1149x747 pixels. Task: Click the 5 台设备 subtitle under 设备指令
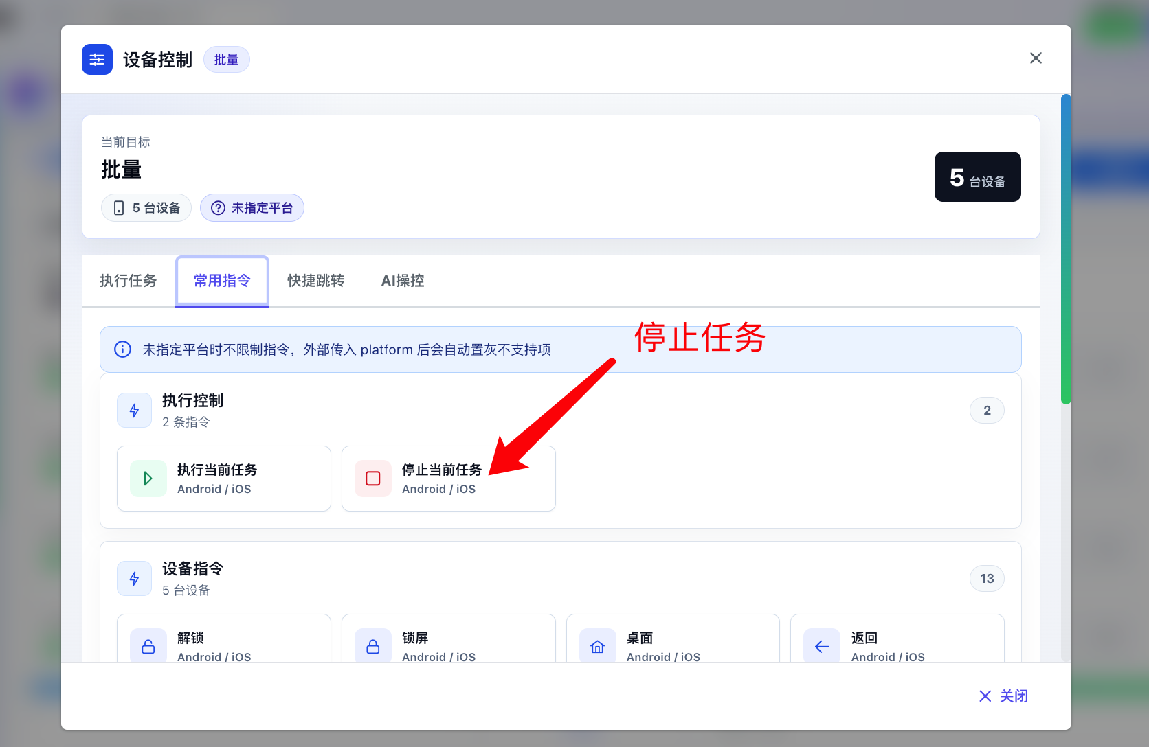point(186,590)
